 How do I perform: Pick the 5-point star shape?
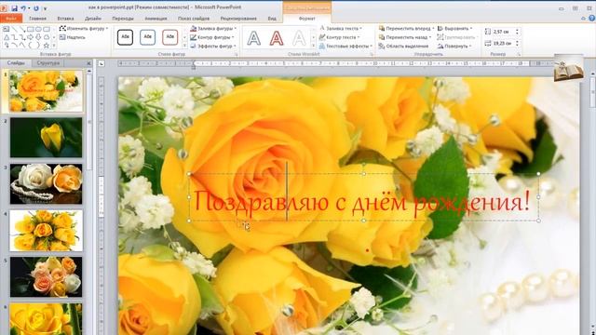47,46
